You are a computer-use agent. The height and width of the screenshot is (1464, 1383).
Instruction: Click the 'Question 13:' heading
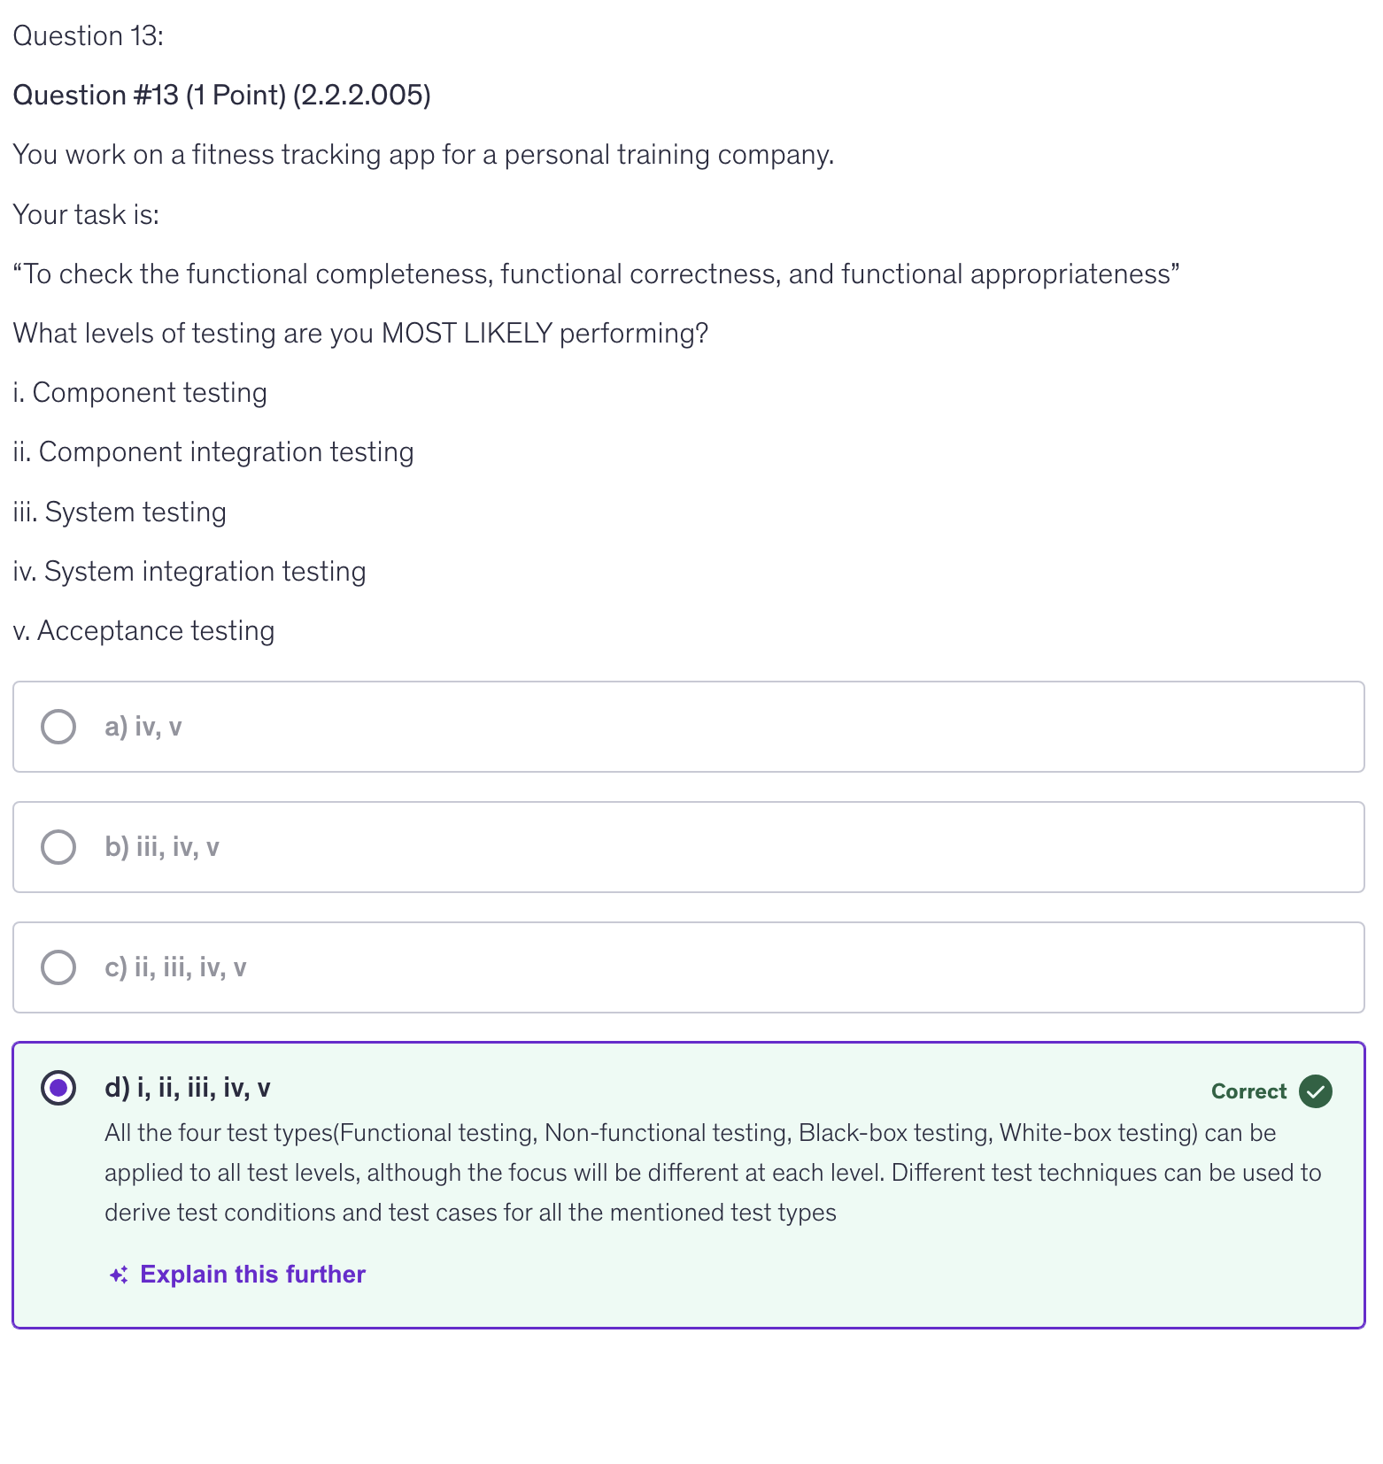coord(89,36)
